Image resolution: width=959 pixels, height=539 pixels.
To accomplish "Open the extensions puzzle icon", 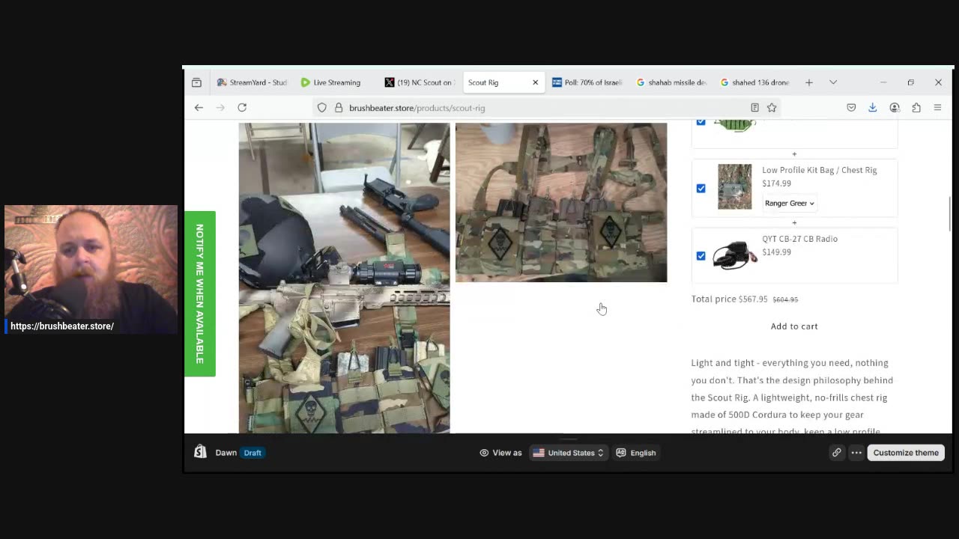I will (x=916, y=108).
